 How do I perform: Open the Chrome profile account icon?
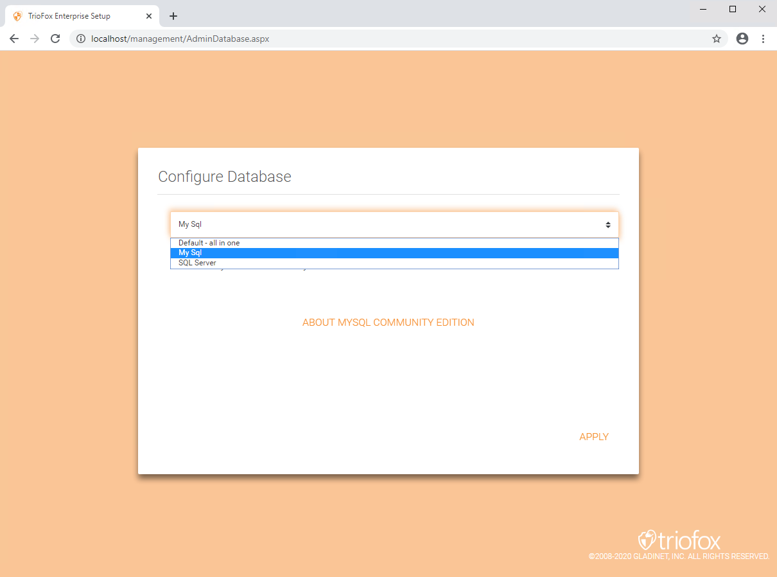742,39
